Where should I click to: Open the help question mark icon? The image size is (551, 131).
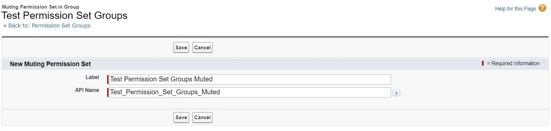pos(542,8)
